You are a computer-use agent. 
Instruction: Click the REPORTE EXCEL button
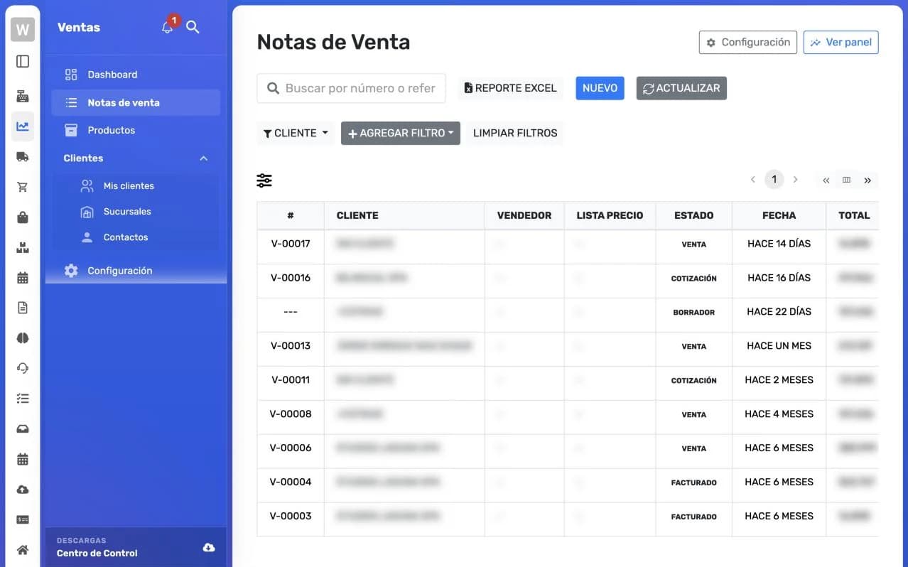(x=510, y=88)
